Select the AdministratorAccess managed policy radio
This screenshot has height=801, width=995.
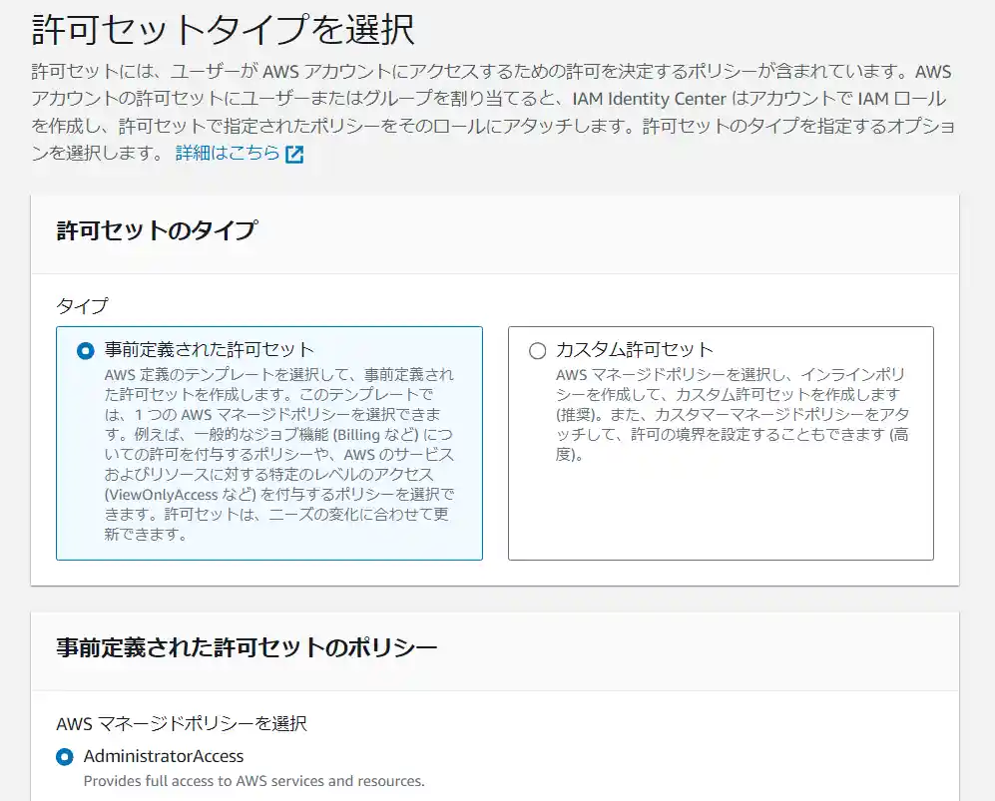click(62, 756)
